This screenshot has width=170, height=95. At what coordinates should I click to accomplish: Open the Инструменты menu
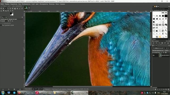click(x=44, y=4)
